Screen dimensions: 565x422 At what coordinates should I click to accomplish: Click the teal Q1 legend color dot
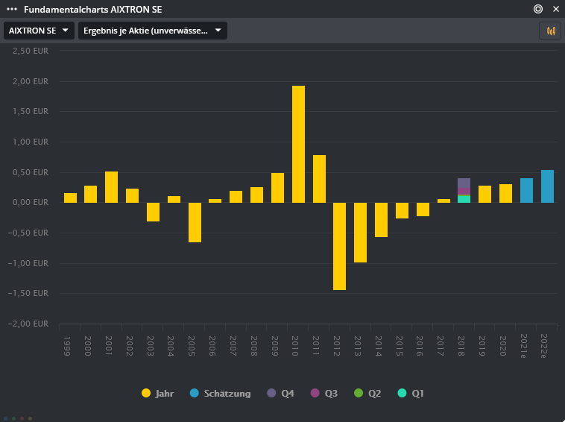click(402, 393)
